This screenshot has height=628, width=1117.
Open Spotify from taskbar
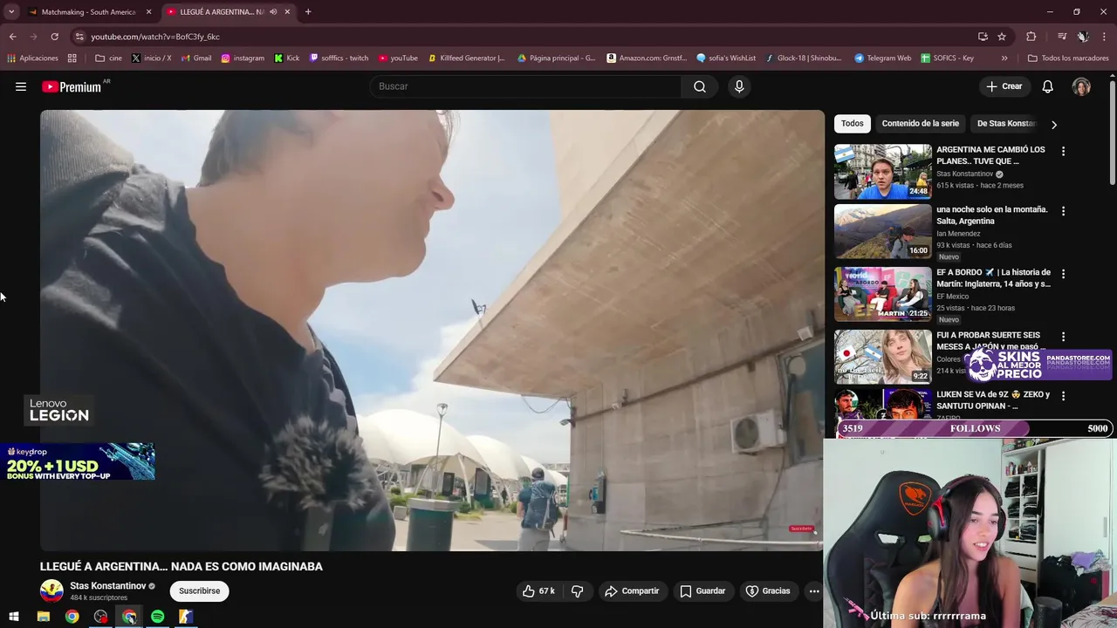coord(157,617)
